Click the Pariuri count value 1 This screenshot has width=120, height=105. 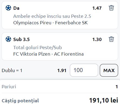[x=117, y=87]
